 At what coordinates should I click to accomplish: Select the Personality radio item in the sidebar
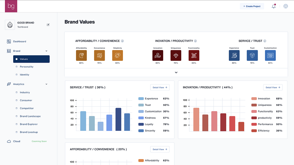pos(27,67)
